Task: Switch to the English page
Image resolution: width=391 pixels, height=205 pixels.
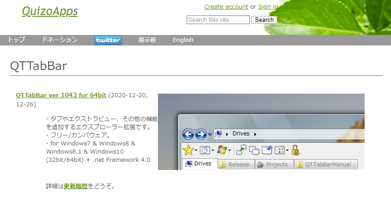Action: [x=183, y=40]
